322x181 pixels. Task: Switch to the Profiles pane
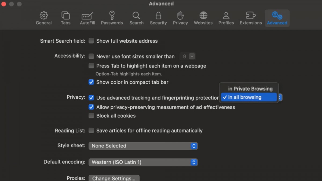click(x=226, y=18)
